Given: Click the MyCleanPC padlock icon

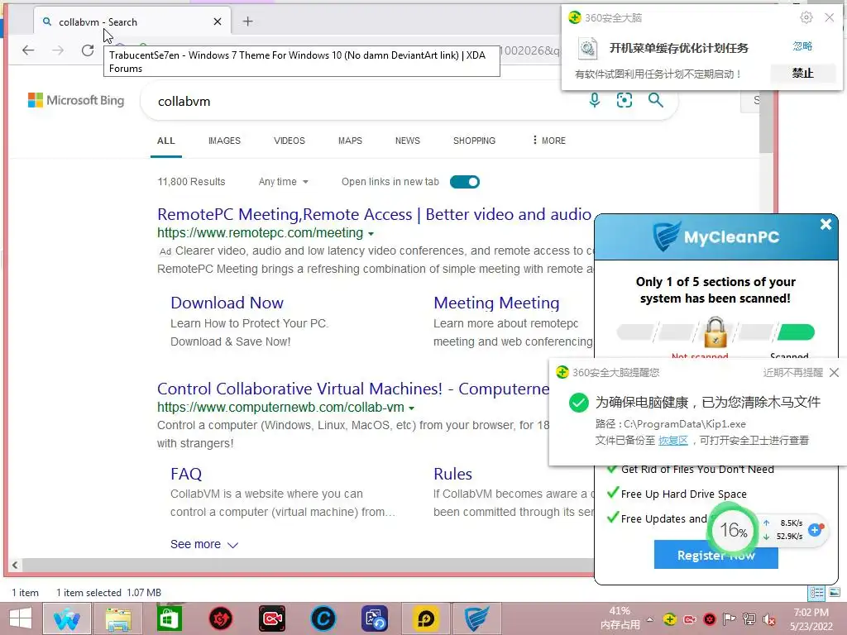Looking at the screenshot, I should tap(715, 332).
